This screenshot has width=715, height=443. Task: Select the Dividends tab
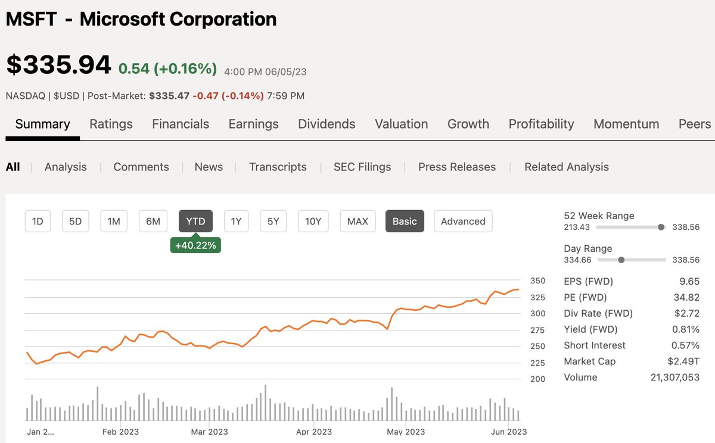[x=327, y=124]
